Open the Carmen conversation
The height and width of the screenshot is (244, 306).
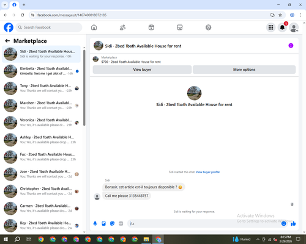[41, 209]
